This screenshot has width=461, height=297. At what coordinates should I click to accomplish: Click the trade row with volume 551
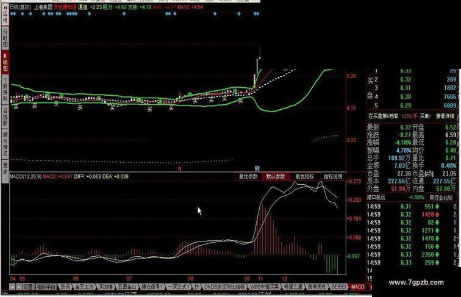pyautogui.click(x=412, y=207)
